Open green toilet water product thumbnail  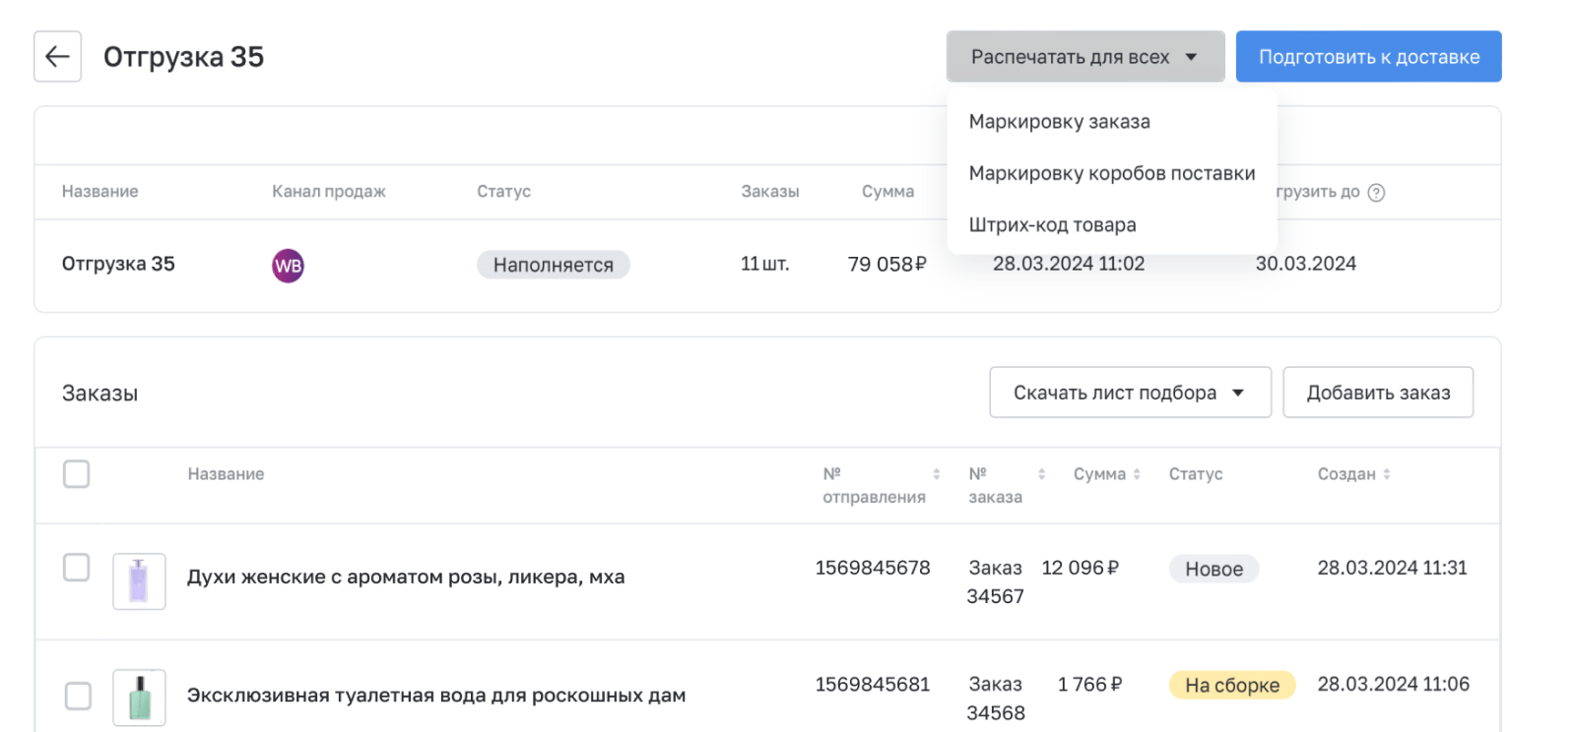[139, 697]
